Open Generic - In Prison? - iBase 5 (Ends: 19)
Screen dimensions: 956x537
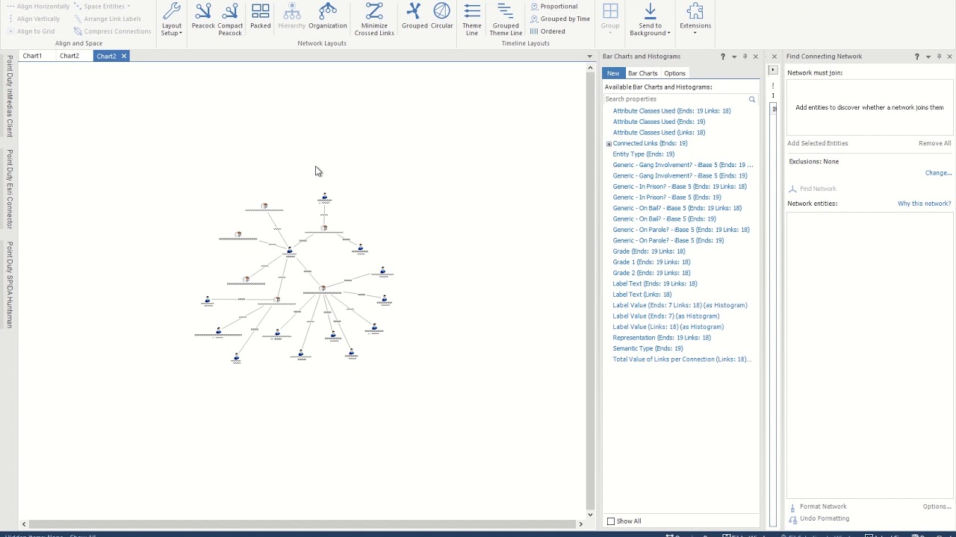666,198
